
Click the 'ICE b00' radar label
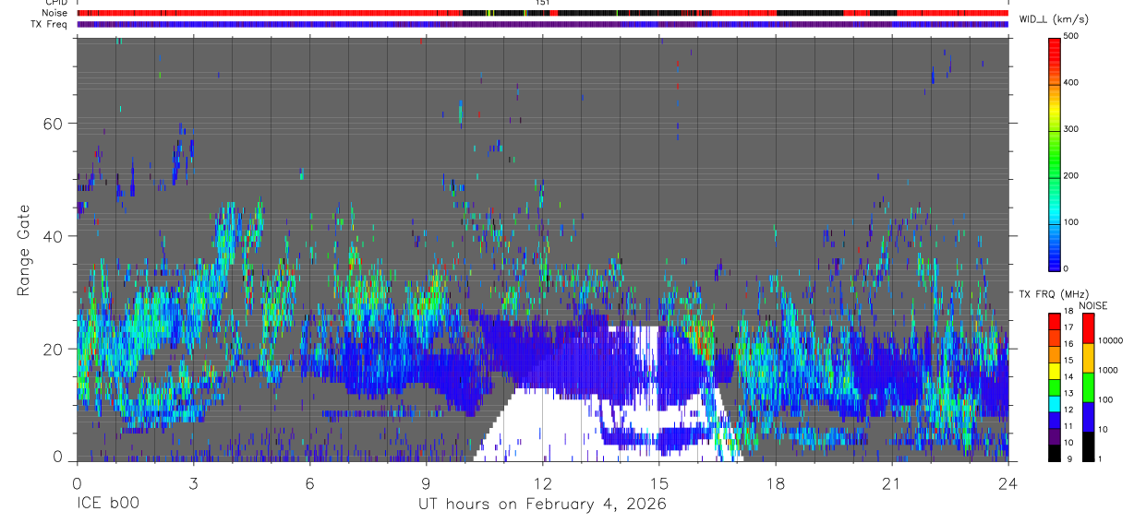108,505
